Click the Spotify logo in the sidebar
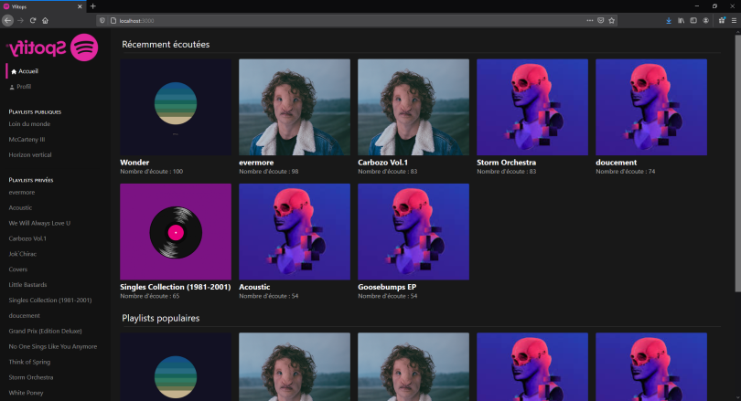Screen dimensions: 741x401 click(53, 47)
